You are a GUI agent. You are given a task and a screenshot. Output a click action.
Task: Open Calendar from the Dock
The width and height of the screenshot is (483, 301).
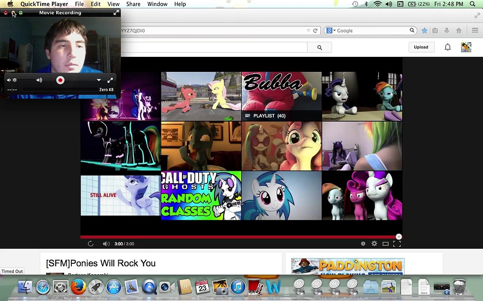click(203, 288)
